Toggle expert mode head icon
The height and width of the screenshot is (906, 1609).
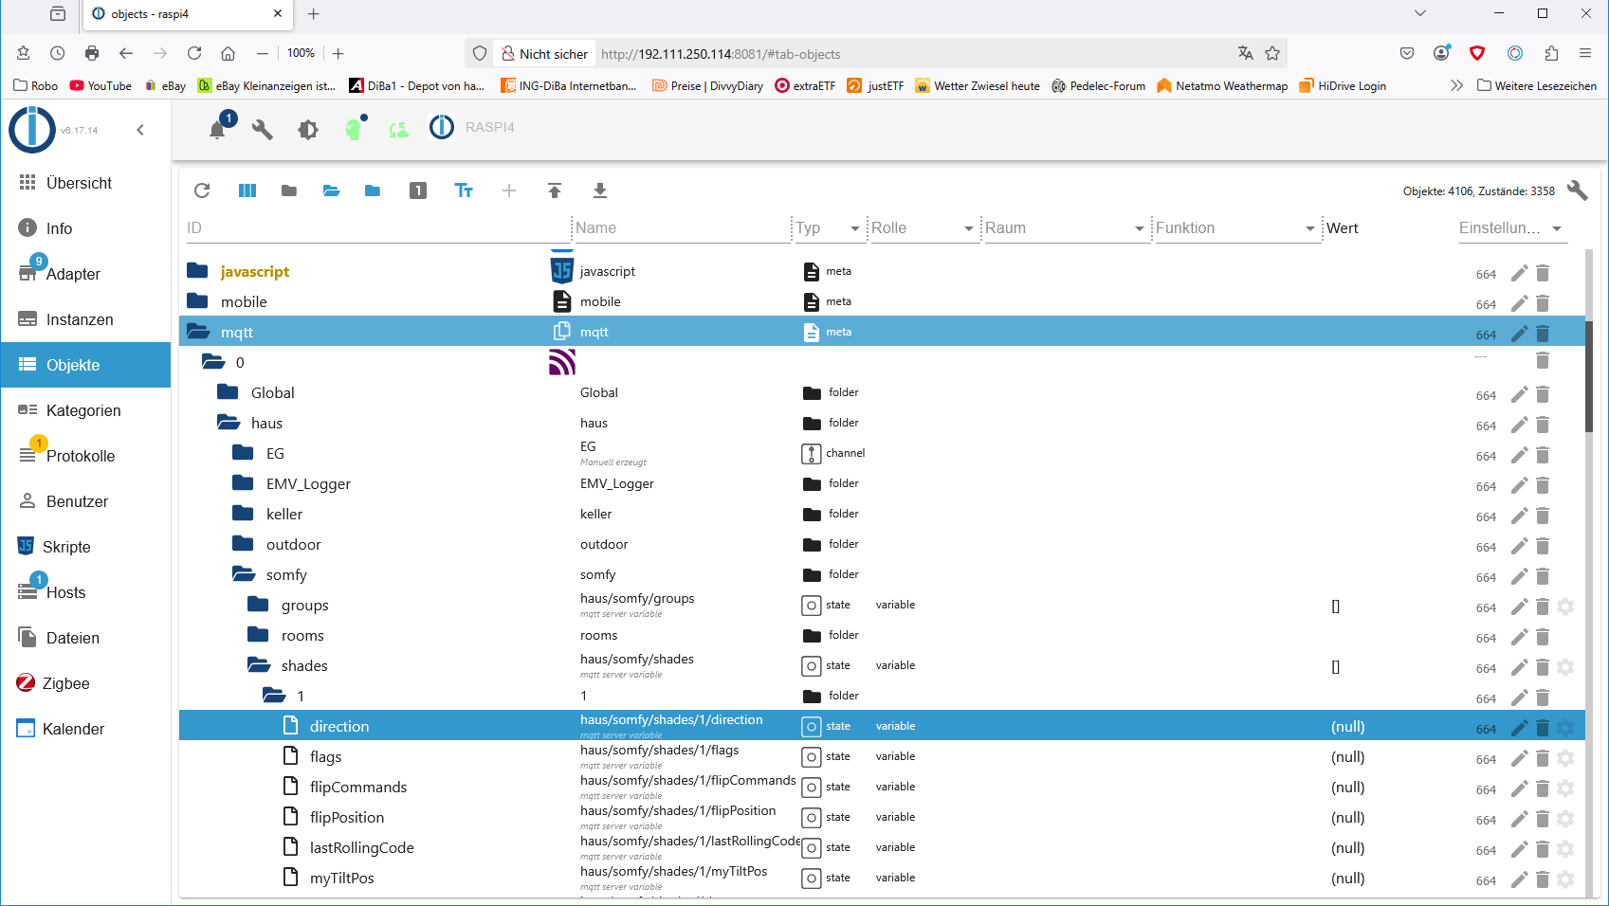point(355,129)
